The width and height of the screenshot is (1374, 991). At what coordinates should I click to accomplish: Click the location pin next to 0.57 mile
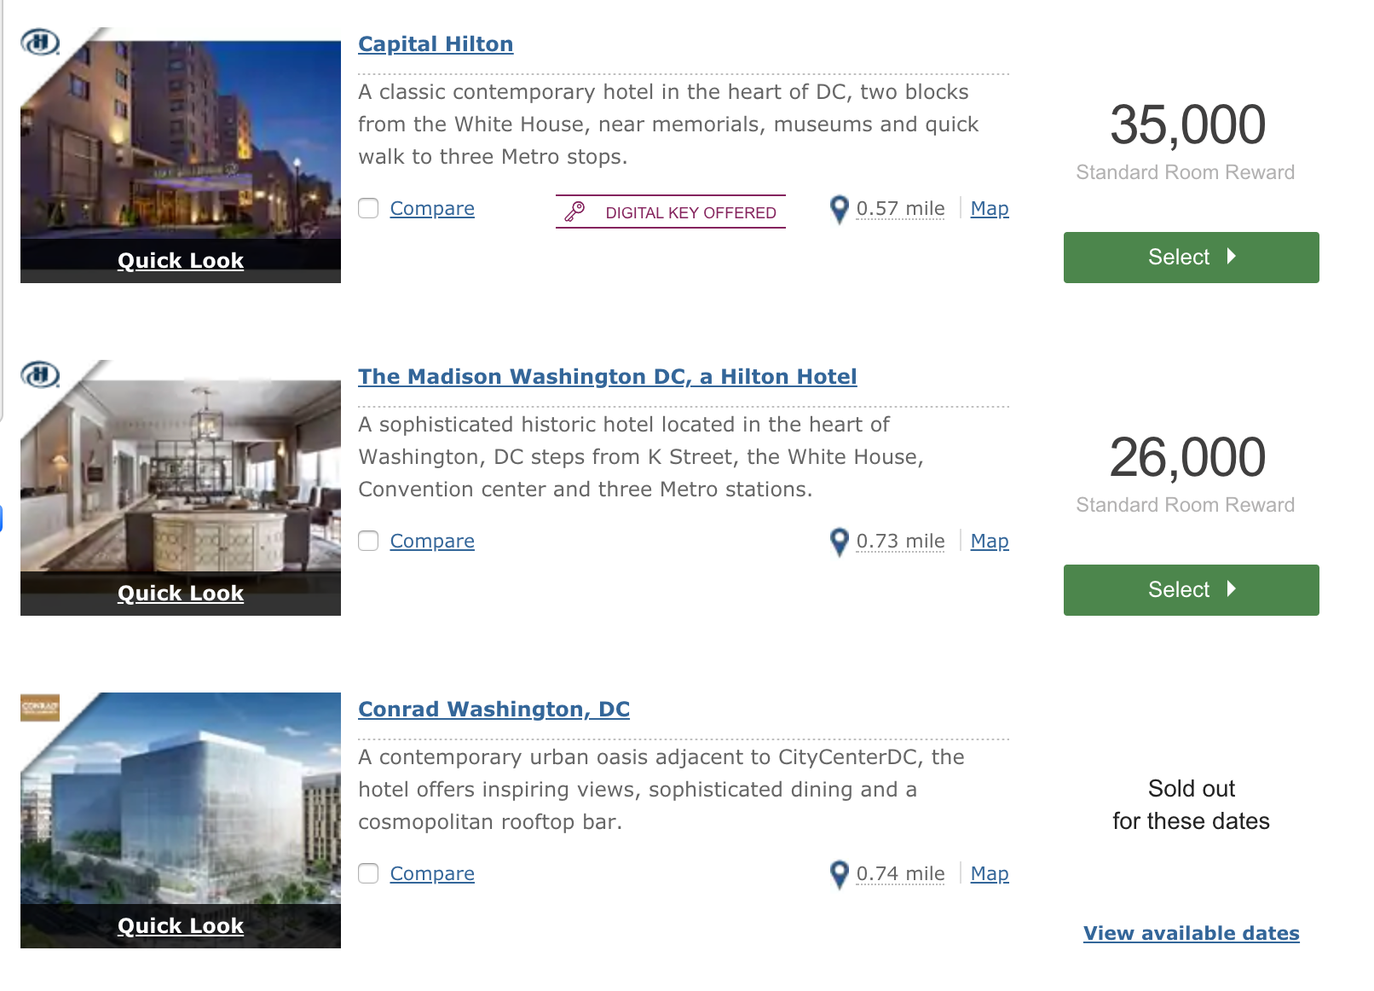[x=840, y=210]
